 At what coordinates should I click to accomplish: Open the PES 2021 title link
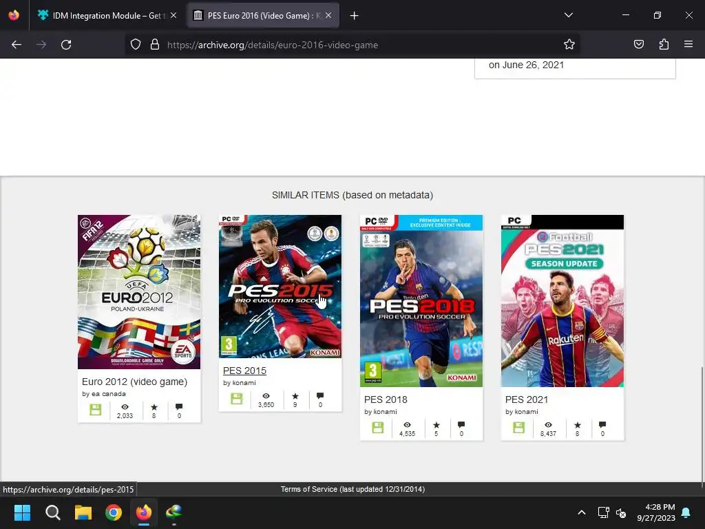(527, 400)
